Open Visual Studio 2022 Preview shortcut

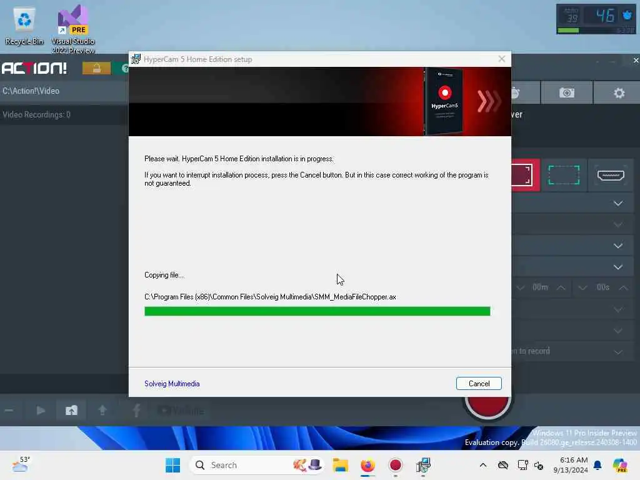click(72, 29)
